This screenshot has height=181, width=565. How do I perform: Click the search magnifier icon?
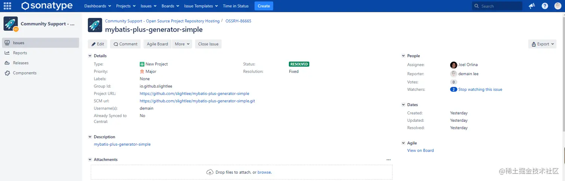click(477, 6)
